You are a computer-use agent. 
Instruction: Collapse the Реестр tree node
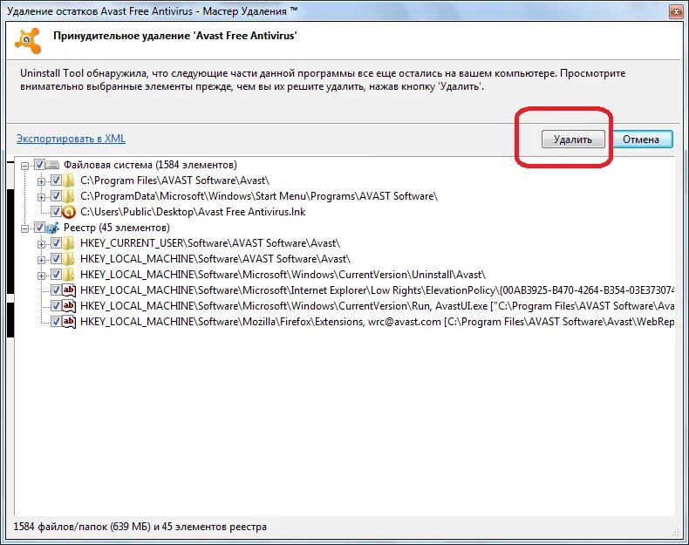point(25,228)
